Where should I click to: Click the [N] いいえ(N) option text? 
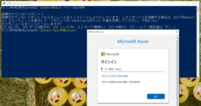(x=64, y=27)
